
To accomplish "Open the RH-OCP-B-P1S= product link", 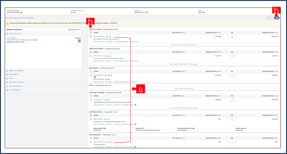I will [99, 100].
